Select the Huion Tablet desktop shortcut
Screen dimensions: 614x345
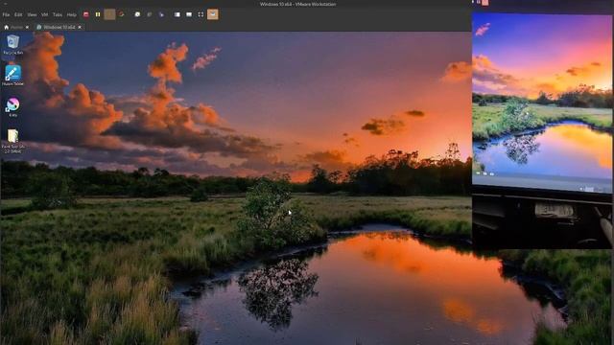pos(12,76)
